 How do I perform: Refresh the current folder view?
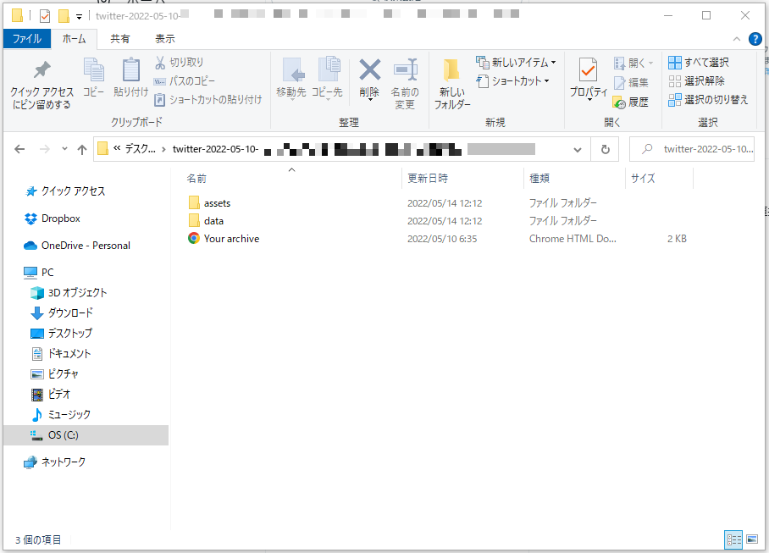(x=606, y=149)
